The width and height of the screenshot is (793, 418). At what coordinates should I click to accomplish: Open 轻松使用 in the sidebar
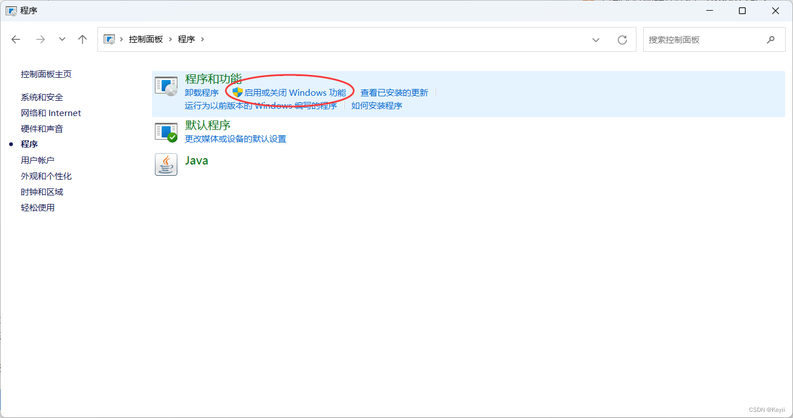click(x=38, y=208)
